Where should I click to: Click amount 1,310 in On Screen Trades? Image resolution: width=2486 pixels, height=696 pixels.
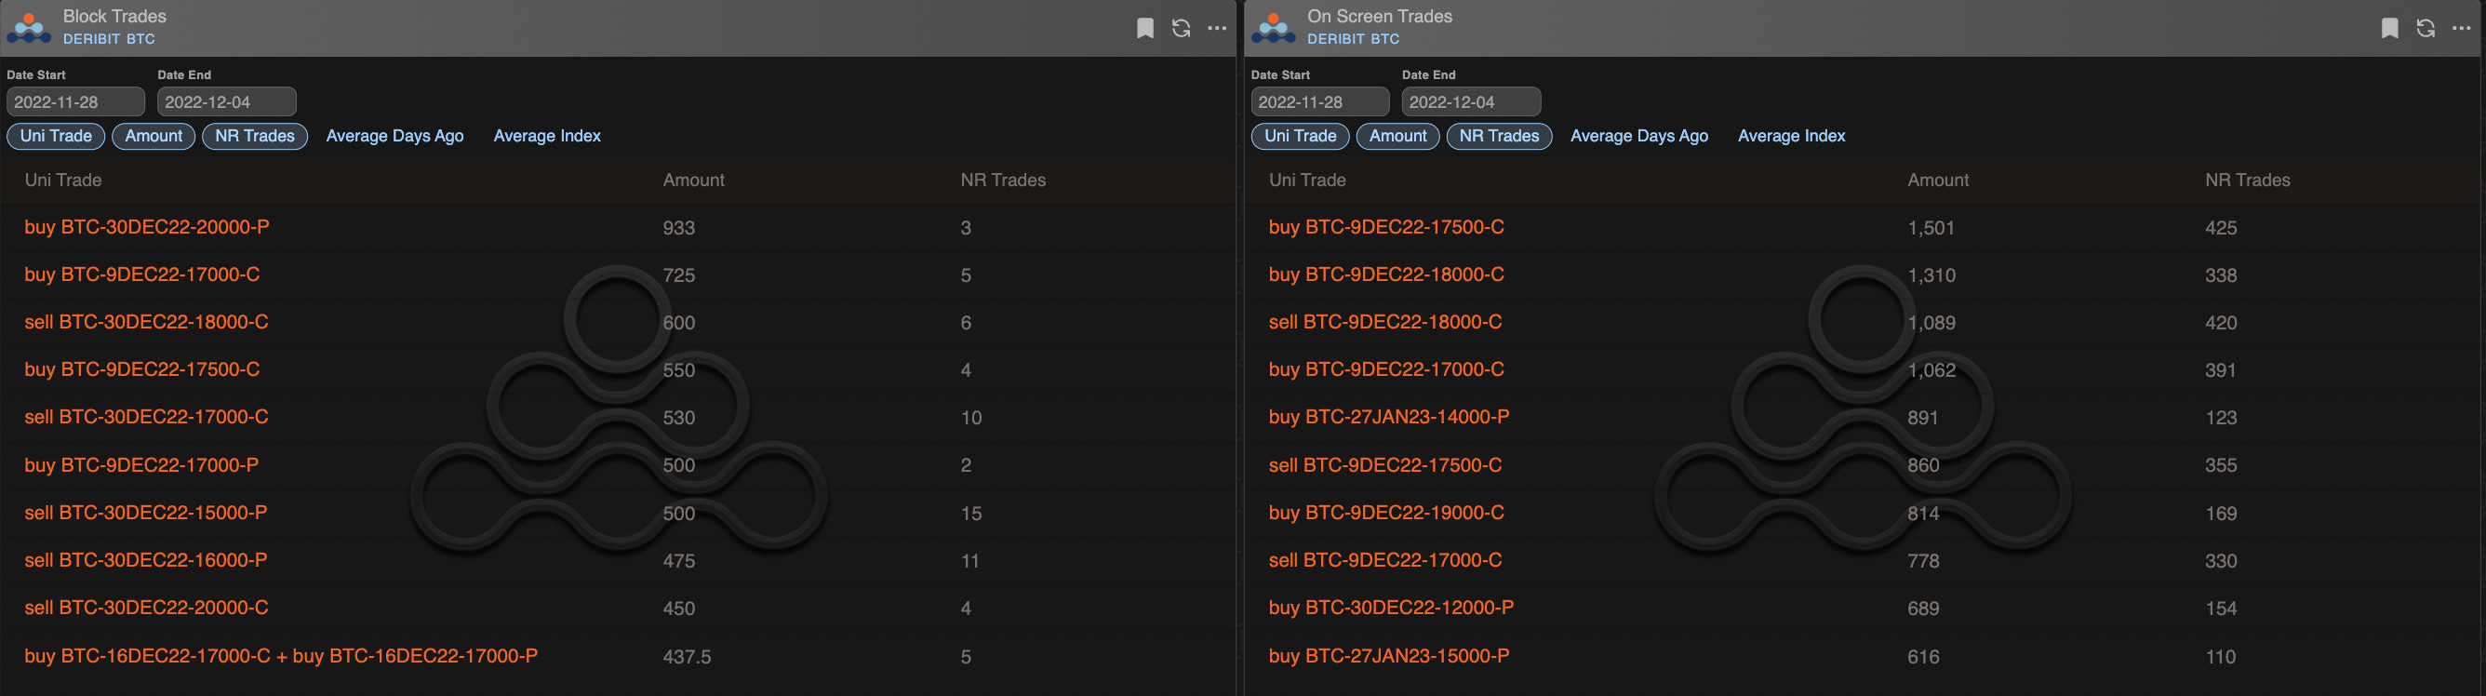[x=1931, y=275]
